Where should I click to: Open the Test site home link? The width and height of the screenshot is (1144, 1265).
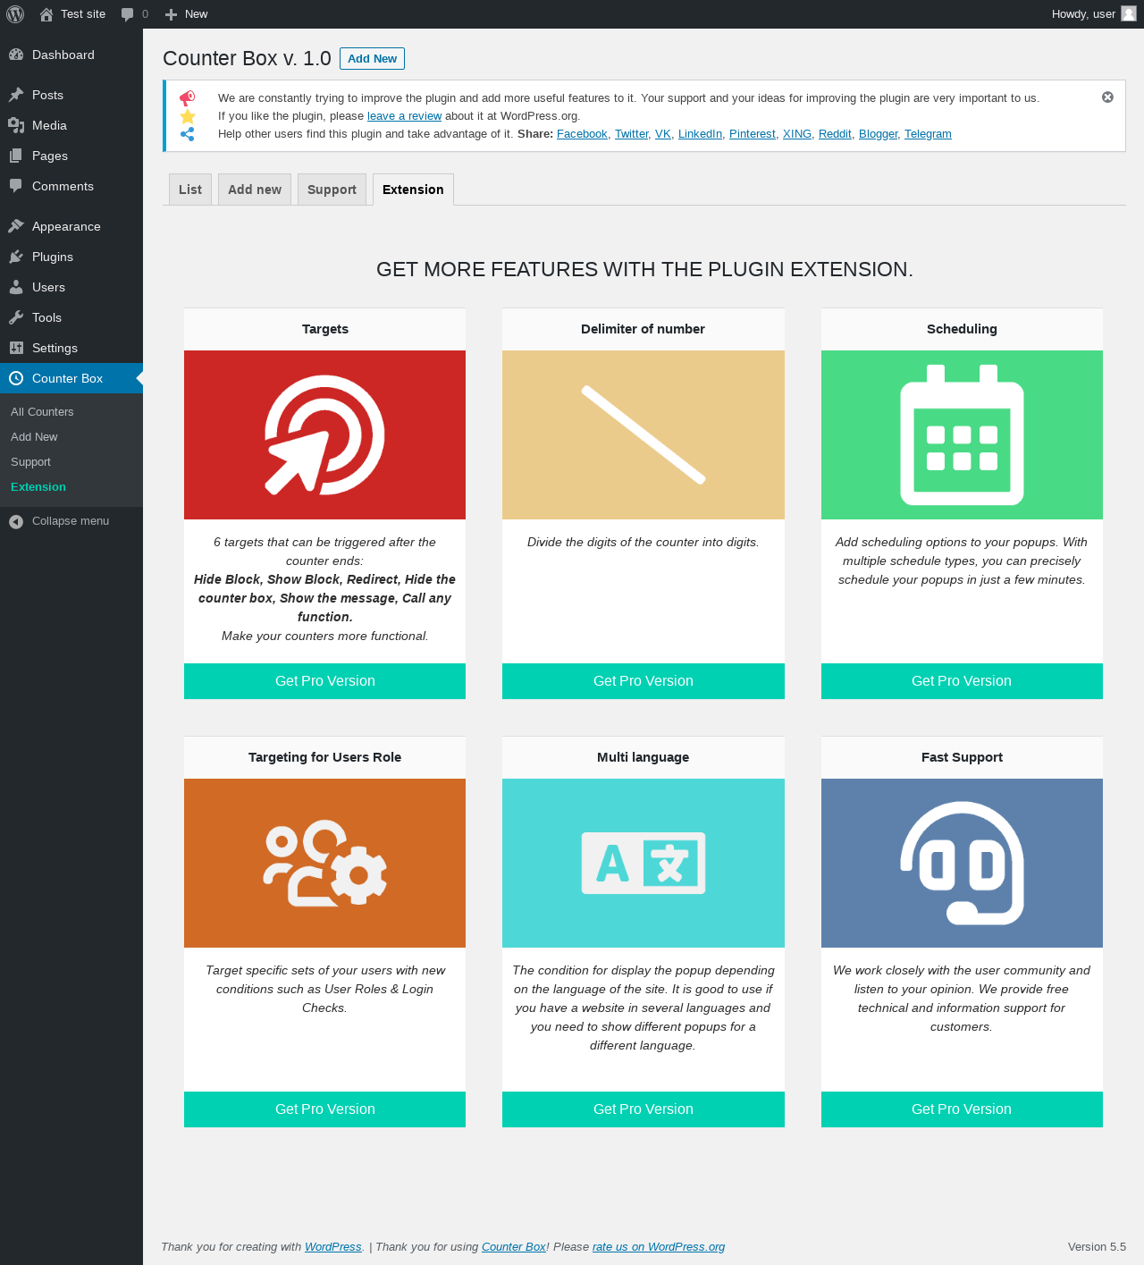(x=72, y=14)
